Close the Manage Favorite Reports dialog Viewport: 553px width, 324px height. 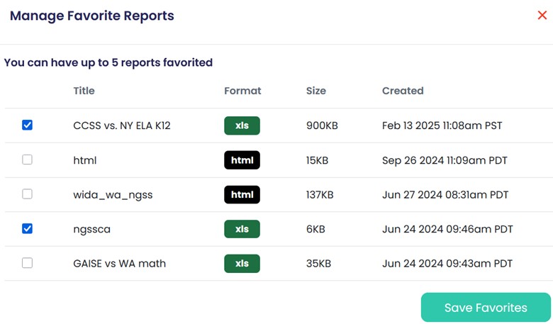[x=542, y=16]
